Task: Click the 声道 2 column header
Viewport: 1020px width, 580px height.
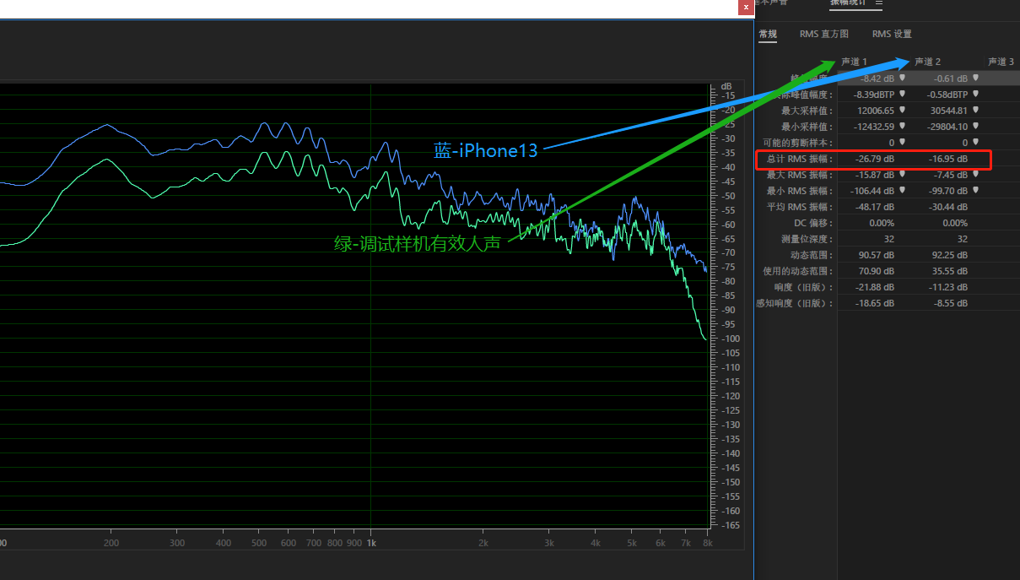Action: coord(927,62)
